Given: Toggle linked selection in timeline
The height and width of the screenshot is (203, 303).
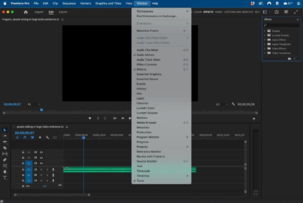Looking at the screenshot, I should (x=32, y=138).
